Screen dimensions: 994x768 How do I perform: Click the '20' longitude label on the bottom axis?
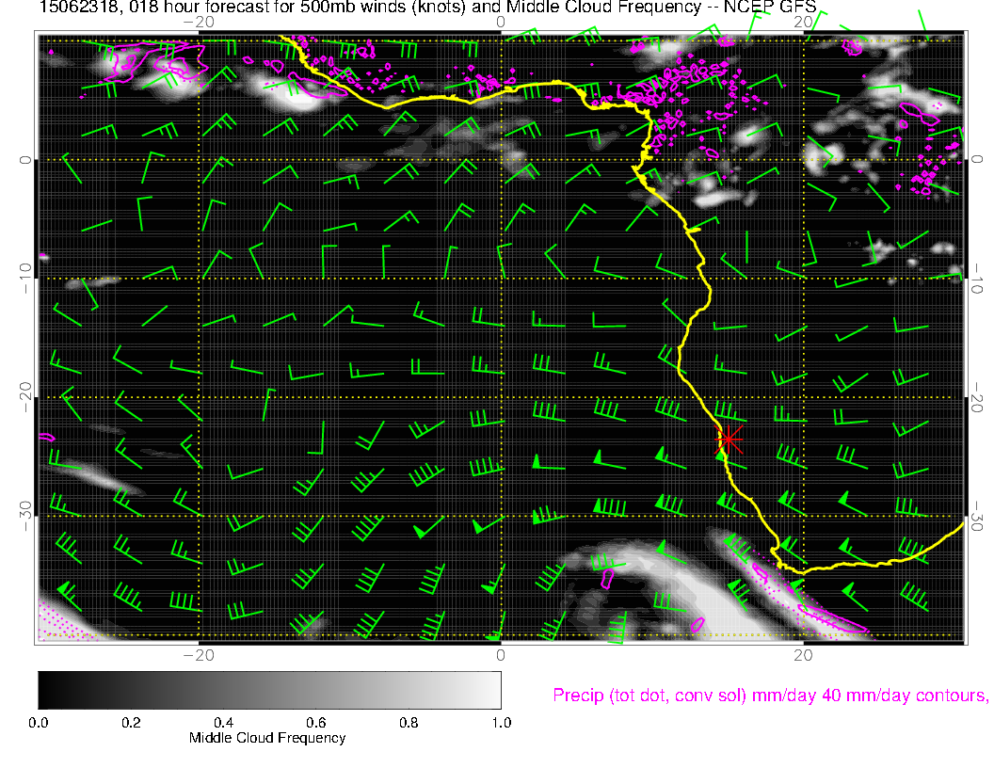tap(802, 654)
